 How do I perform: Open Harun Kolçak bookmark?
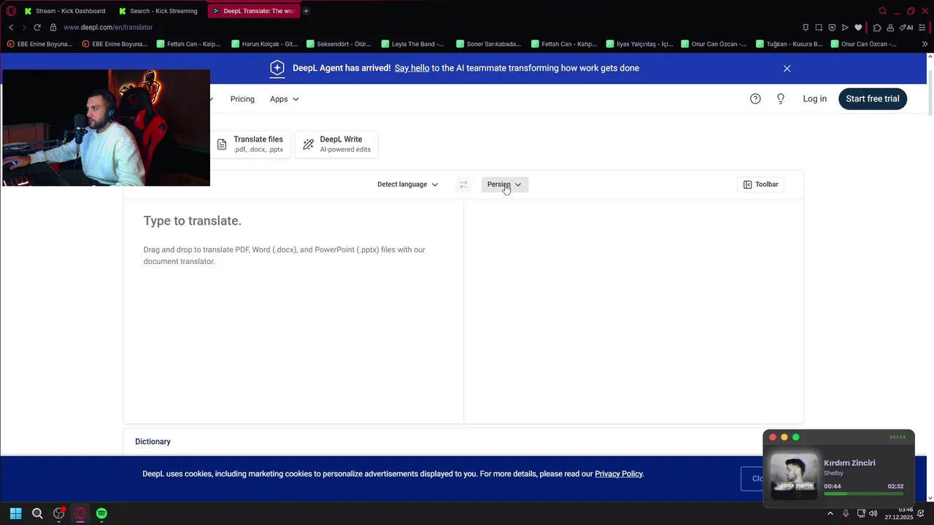pyautogui.click(x=265, y=44)
